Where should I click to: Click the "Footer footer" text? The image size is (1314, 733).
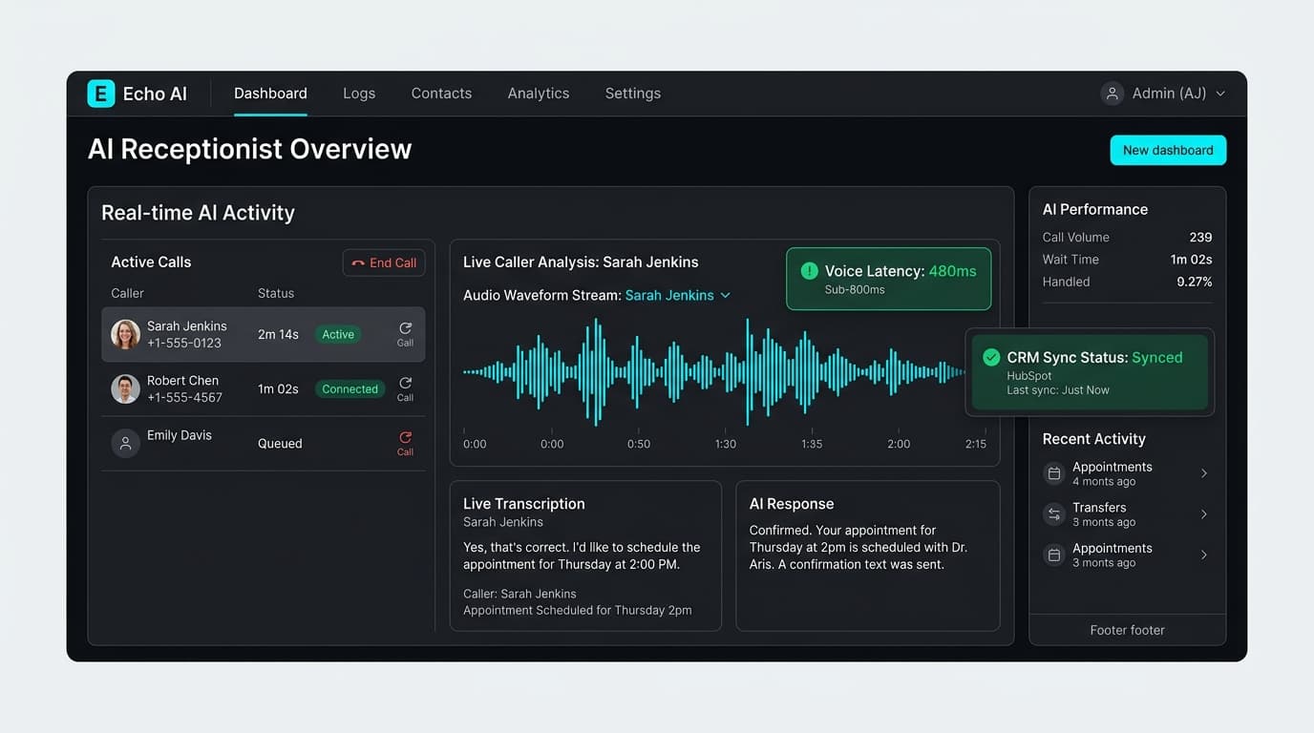pos(1128,630)
